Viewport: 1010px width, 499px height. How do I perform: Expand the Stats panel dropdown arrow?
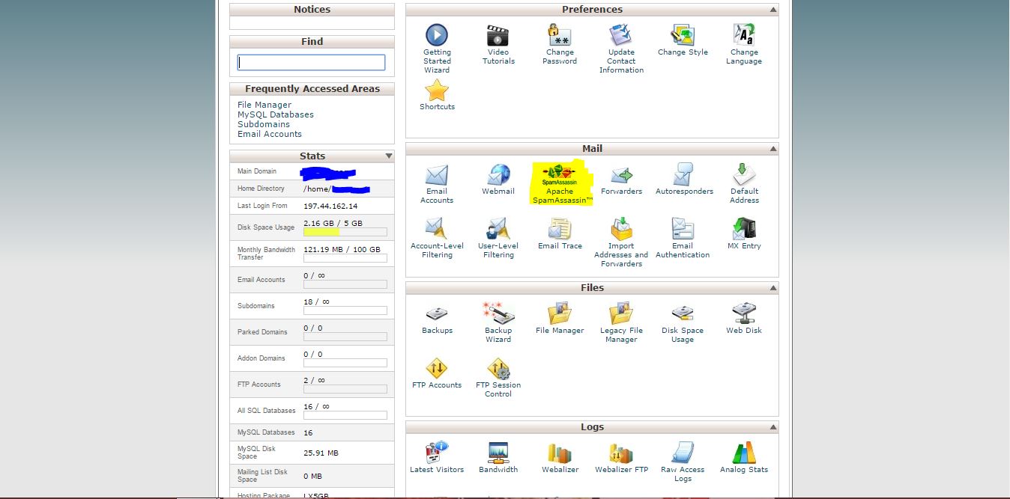388,156
